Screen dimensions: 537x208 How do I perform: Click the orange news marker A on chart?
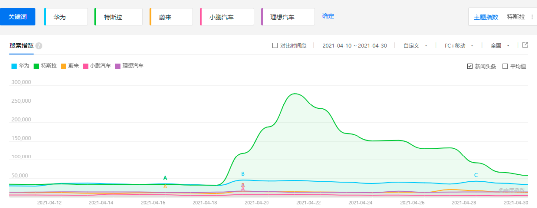pyautogui.click(x=165, y=187)
